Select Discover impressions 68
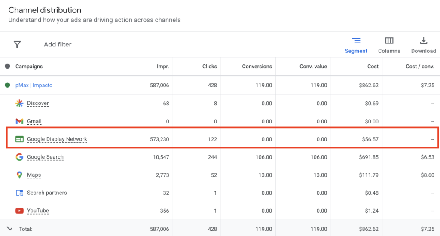 click(x=166, y=104)
